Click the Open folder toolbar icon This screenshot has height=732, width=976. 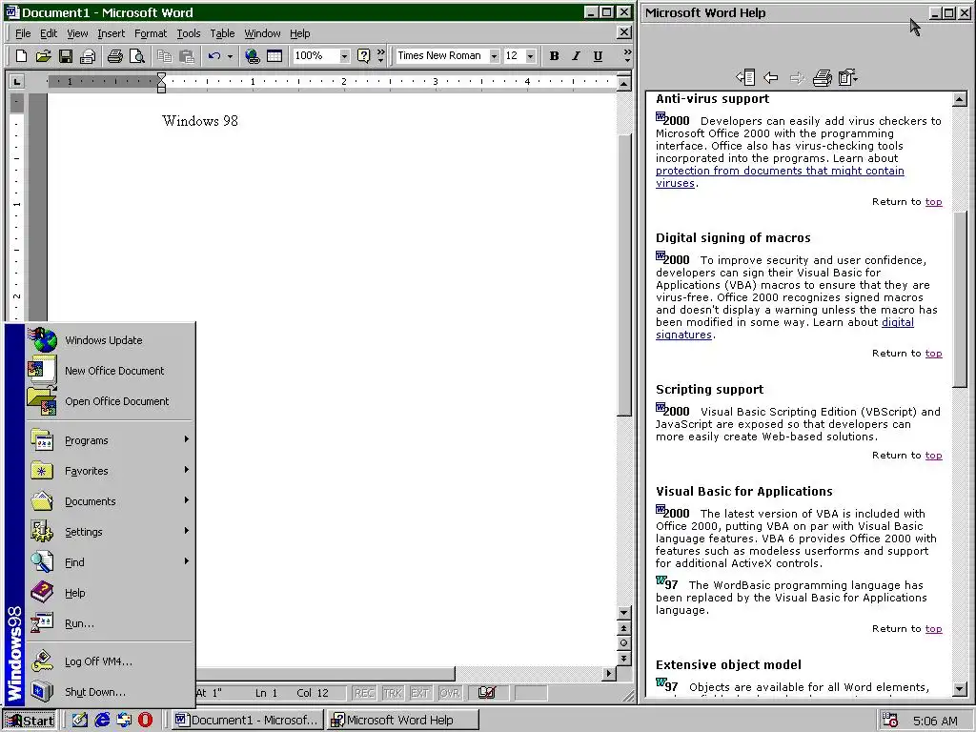click(43, 56)
